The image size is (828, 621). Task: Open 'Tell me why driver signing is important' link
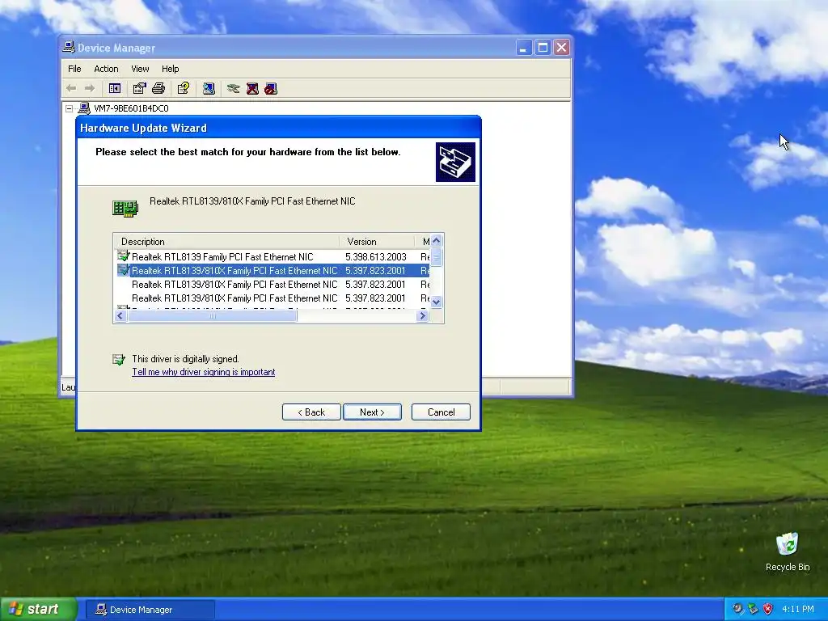(x=203, y=372)
